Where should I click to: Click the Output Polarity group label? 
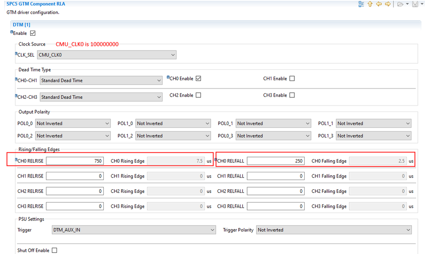click(x=34, y=112)
